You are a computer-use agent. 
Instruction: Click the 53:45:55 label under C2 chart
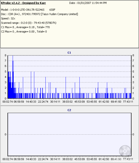(92, 159)
